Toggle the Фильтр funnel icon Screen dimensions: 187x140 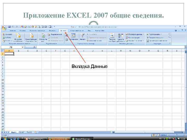pos(83,36)
